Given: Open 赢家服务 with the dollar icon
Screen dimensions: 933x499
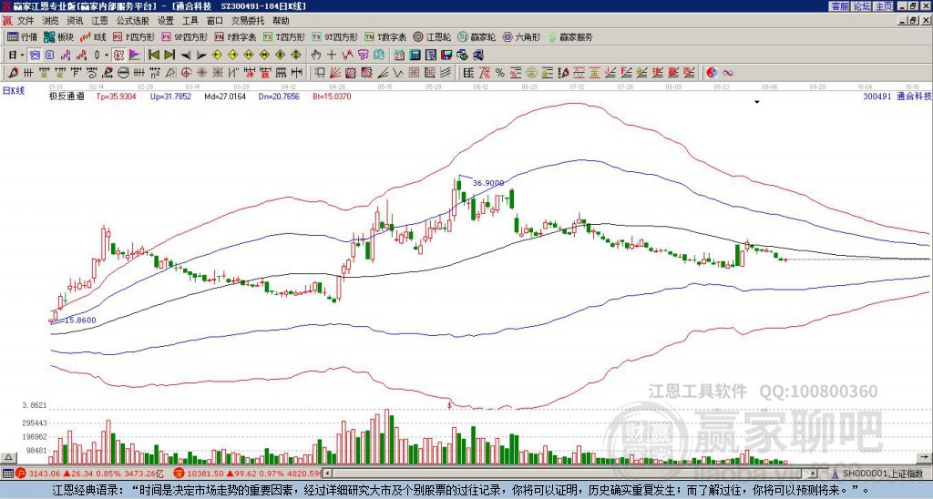Looking at the screenshot, I should [x=570, y=36].
